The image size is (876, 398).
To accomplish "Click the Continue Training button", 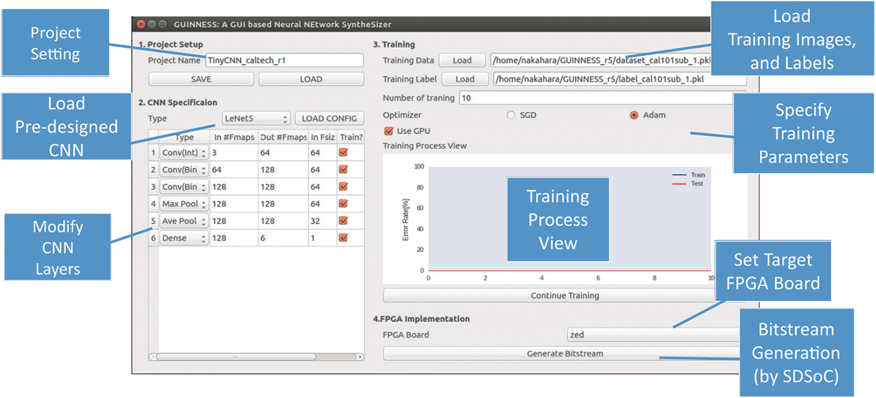I will [x=564, y=295].
